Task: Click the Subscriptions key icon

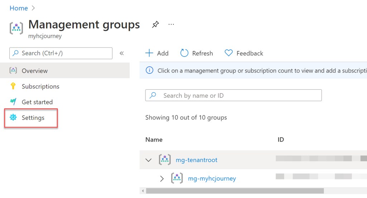Action: point(13,86)
